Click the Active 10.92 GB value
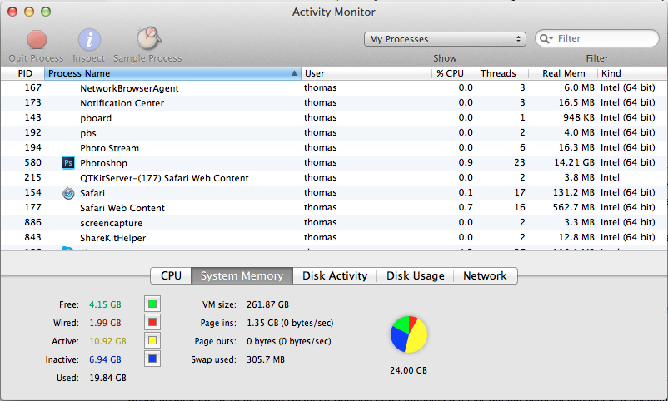 click(x=107, y=341)
